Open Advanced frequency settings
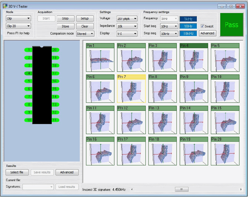Image resolution: width=248 pixels, height=197 pixels. (207, 33)
